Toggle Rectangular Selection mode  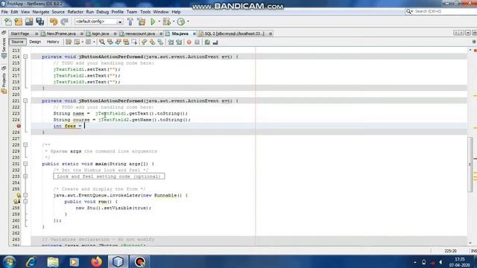pyautogui.click(x=134, y=42)
